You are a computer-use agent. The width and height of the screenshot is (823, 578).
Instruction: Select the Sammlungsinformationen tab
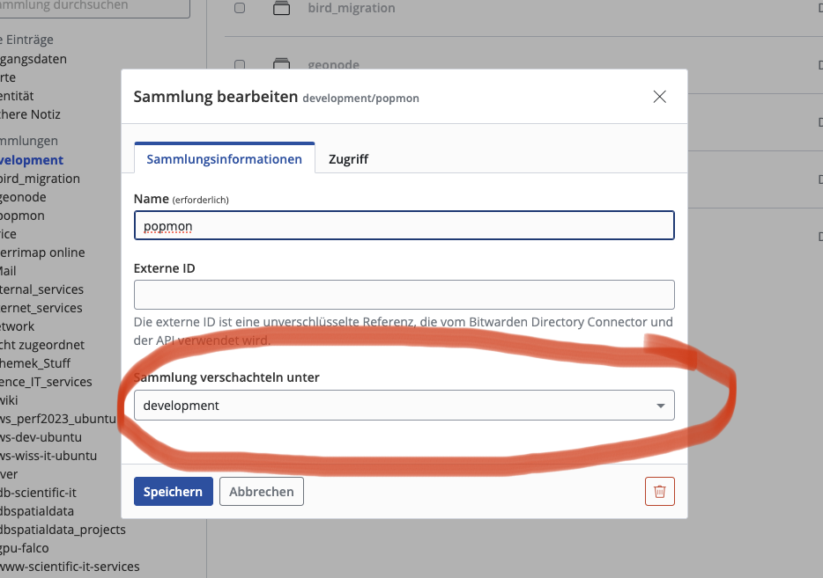[224, 159]
